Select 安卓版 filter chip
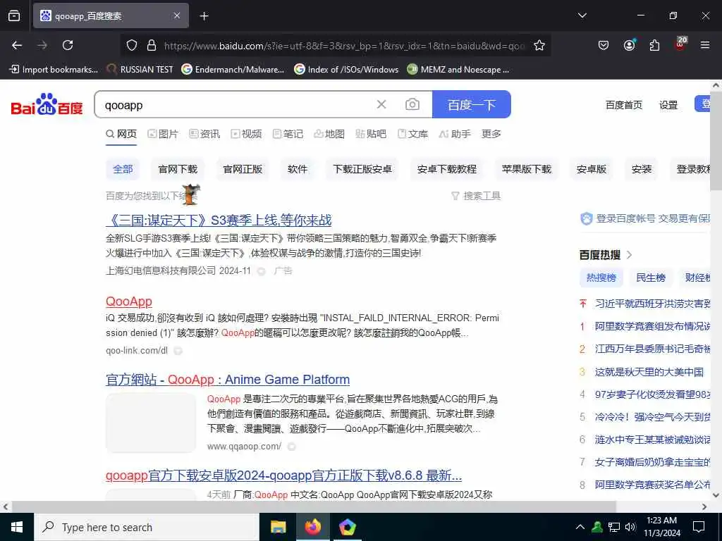This screenshot has height=541, width=722. [592, 169]
